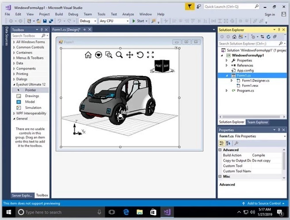This screenshot has width=290, height=220.
Task: Collapse the Misc category in Properties
Action: (220, 176)
